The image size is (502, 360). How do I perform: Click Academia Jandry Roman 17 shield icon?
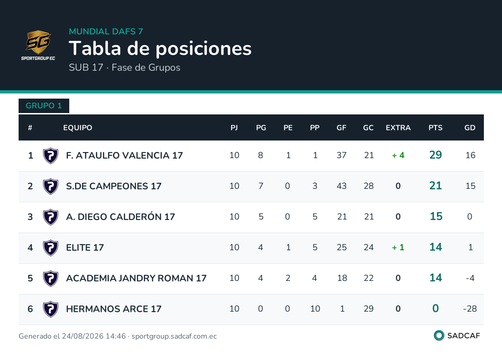(51, 279)
